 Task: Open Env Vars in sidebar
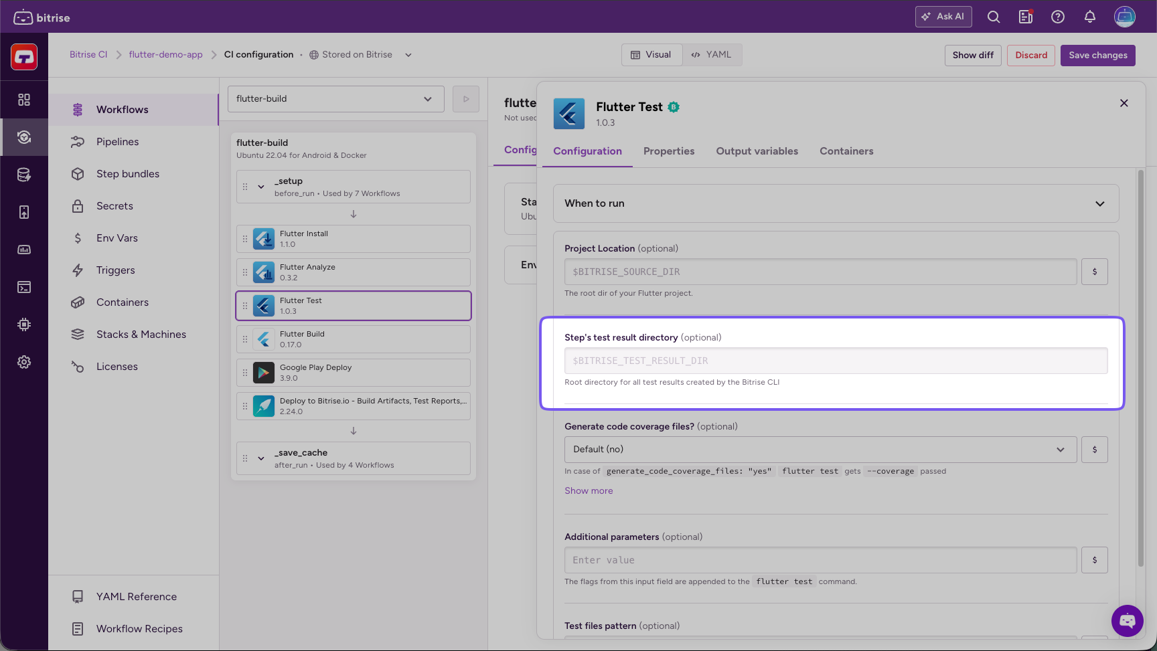(x=134, y=238)
